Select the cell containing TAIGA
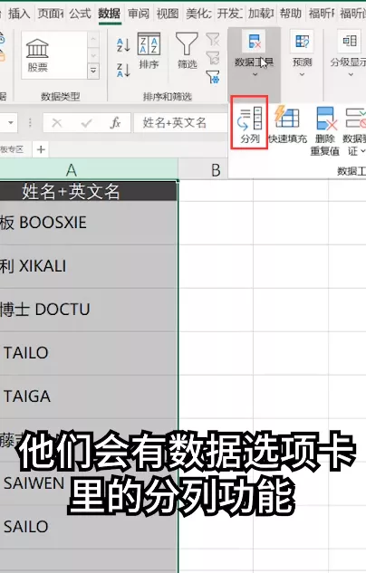This screenshot has height=573, width=366. tap(89, 396)
